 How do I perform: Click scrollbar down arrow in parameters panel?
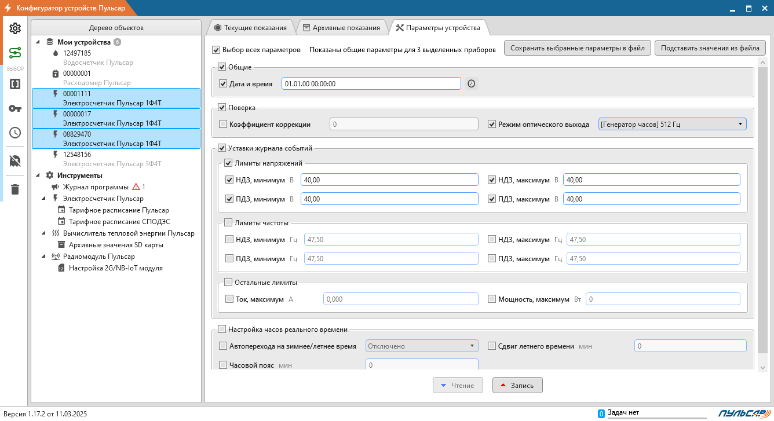tap(762, 367)
